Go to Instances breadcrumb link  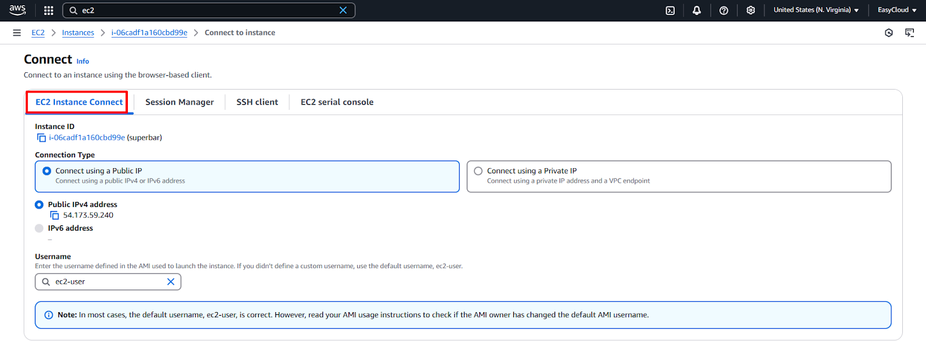coord(78,33)
